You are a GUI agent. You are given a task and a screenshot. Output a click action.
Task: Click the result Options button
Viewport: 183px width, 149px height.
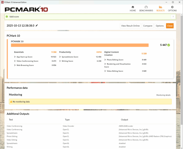[x=160, y=26]
